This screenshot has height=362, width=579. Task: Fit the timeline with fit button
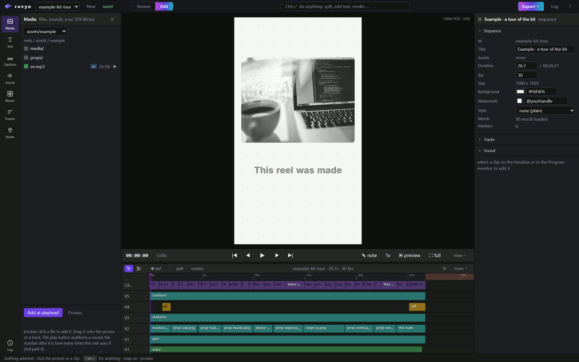tap(444, 269)
